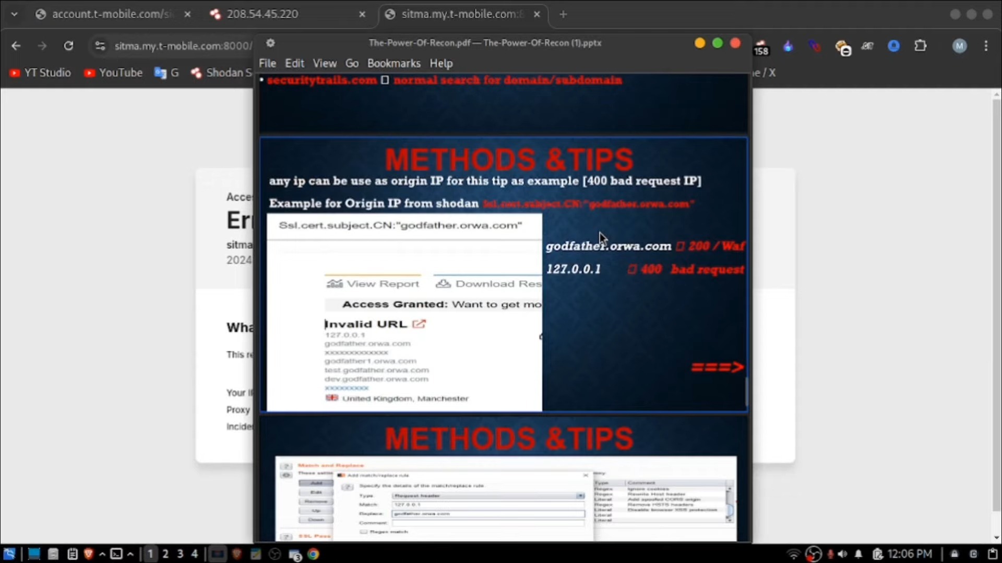The width and height of the screenshot is (1002, 563).
Task: Reload the current page
Action: coord(68,46)
